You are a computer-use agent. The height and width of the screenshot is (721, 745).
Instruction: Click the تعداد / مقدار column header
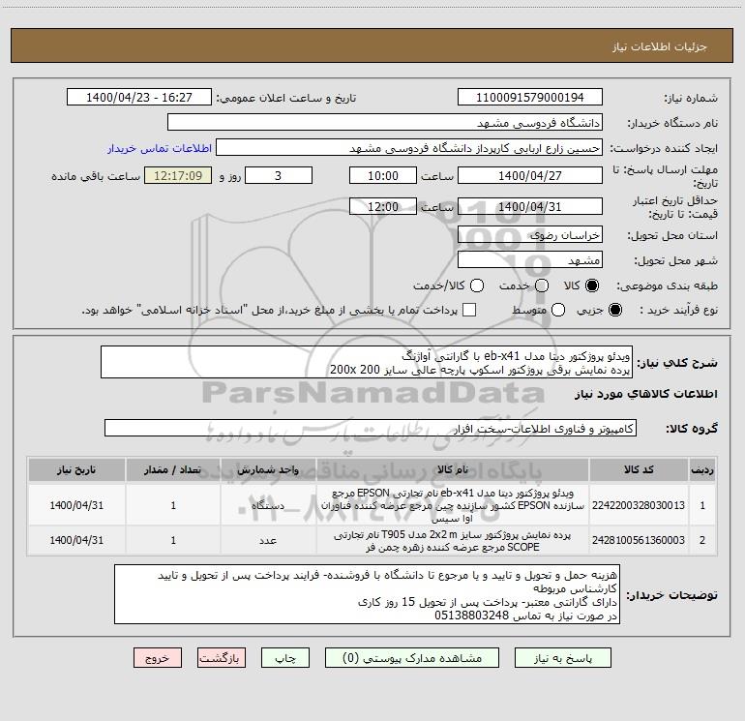[173, 469]
